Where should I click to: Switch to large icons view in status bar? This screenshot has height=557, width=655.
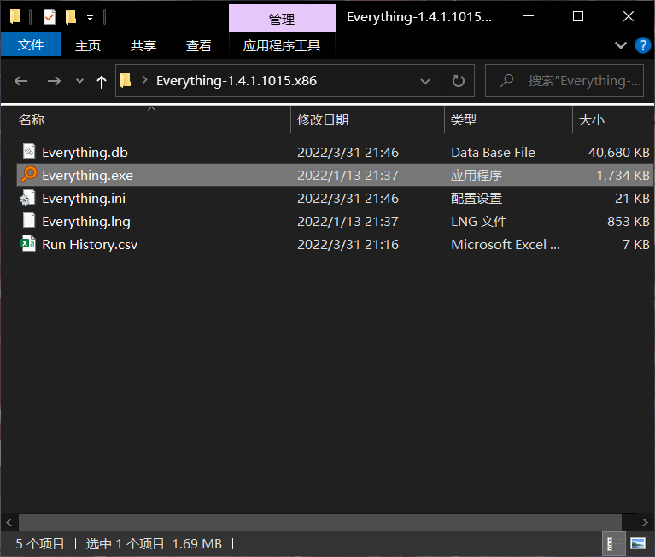click(638, 543)
